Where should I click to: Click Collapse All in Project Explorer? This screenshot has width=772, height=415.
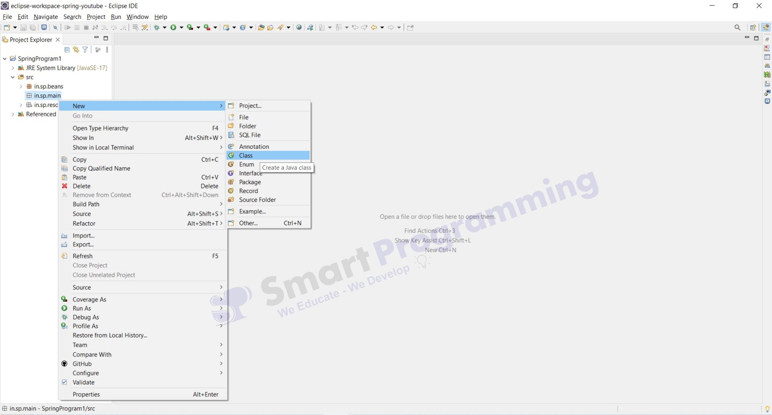pyautogui.click(x=67, y=50)
